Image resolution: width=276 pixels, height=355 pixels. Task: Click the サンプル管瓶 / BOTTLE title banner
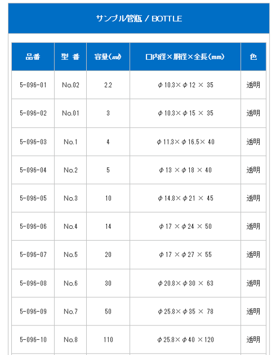coord(138,18)
